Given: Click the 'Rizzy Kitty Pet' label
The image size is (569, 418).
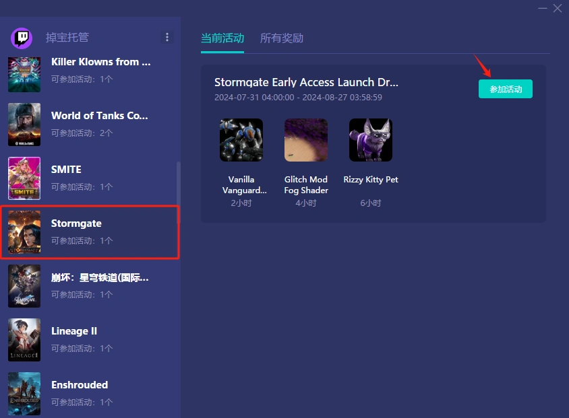Looking at the screenshot, I should 371,180.
